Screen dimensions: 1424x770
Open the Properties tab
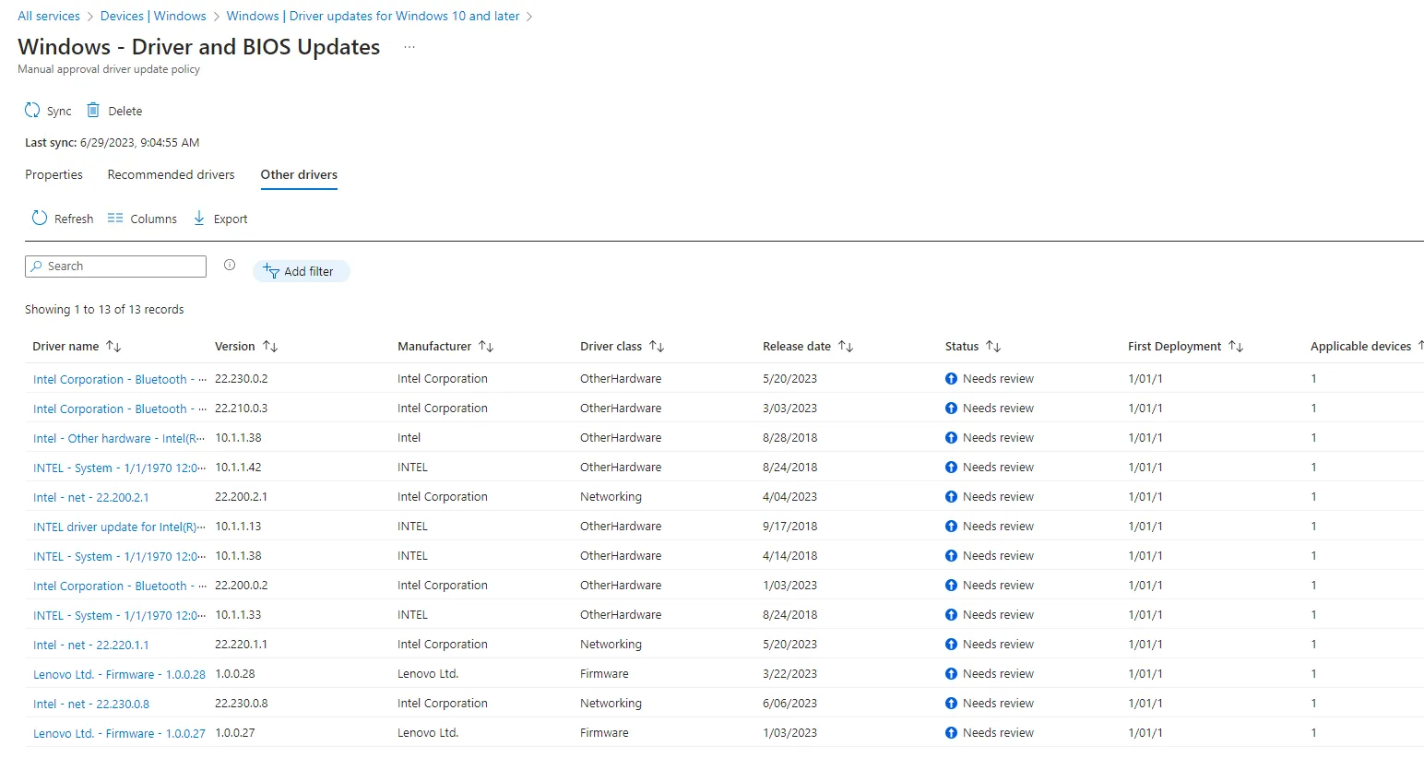pyautogui.click(x=53, y=174)
